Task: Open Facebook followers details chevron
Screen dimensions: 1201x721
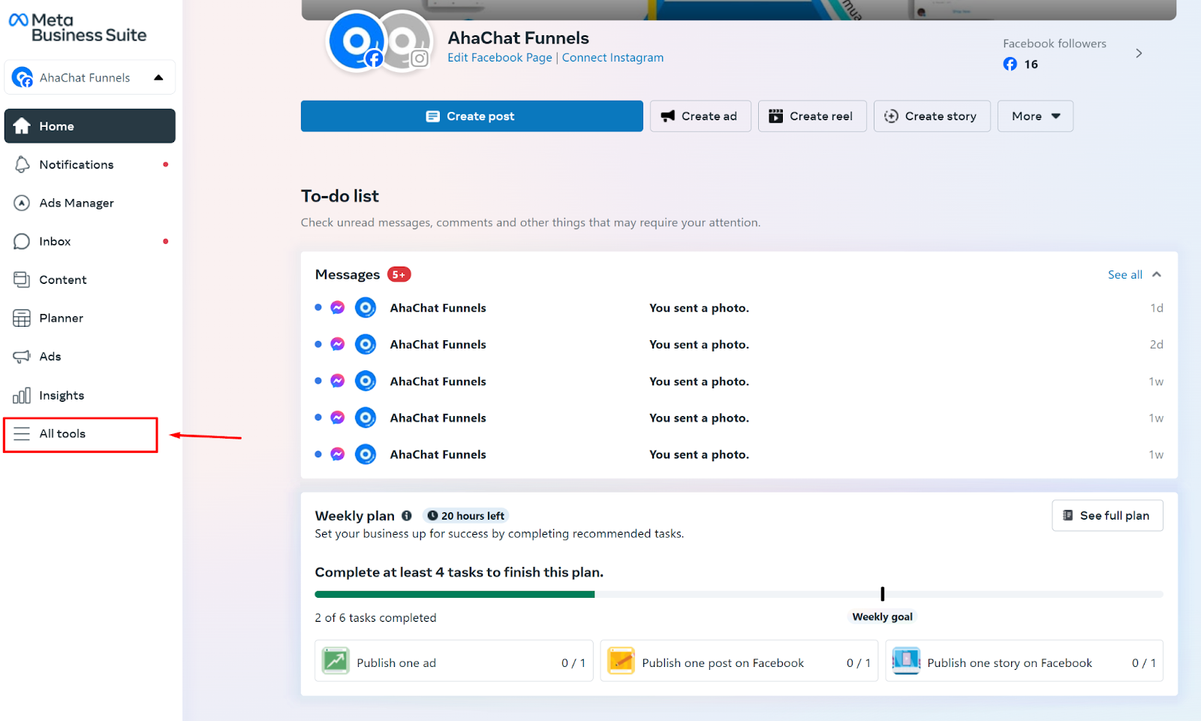Action: coord(1139,53)
